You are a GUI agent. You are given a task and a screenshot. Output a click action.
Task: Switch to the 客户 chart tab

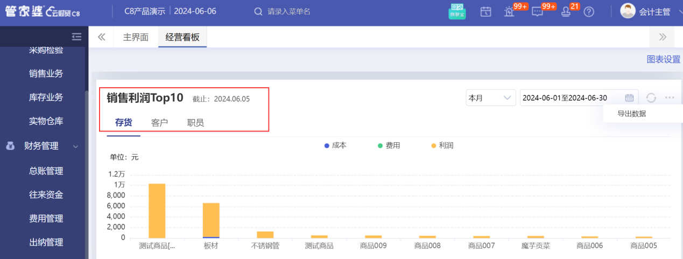coord(160,122)
